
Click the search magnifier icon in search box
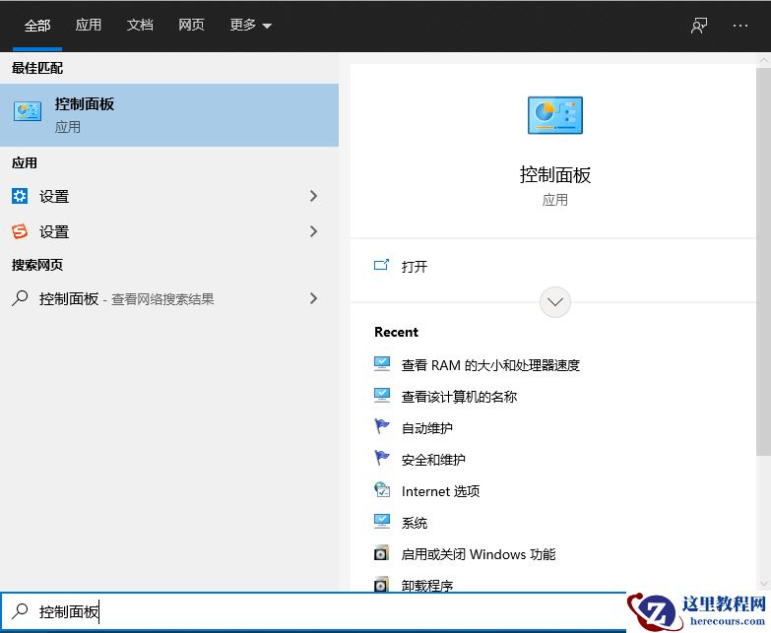(20, 611)
